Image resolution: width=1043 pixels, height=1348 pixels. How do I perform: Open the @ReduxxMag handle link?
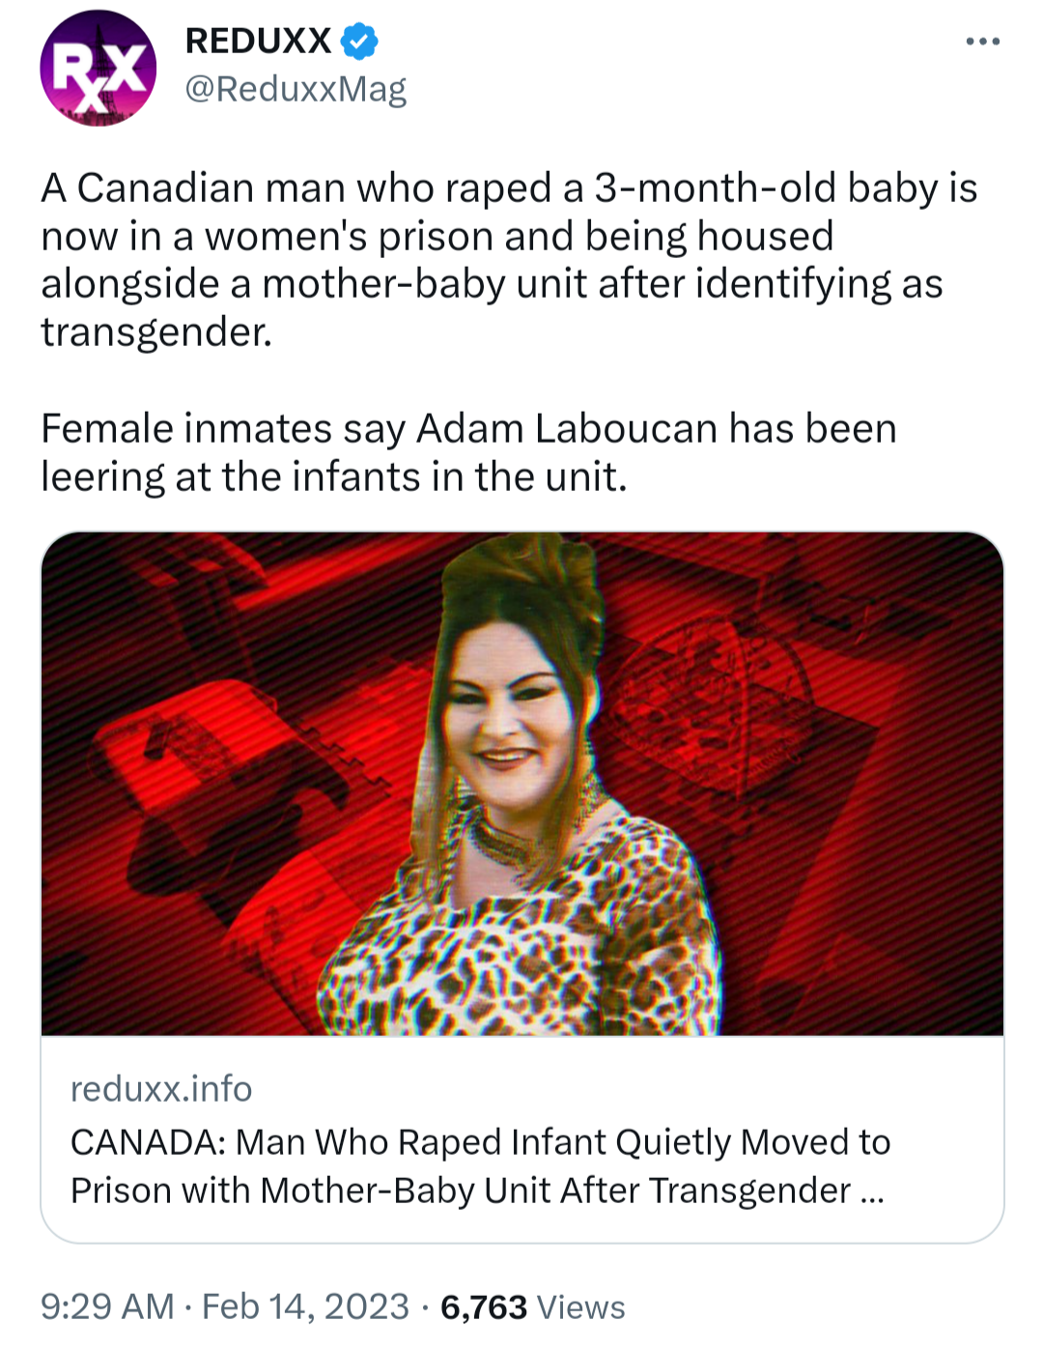coord(296,89)
